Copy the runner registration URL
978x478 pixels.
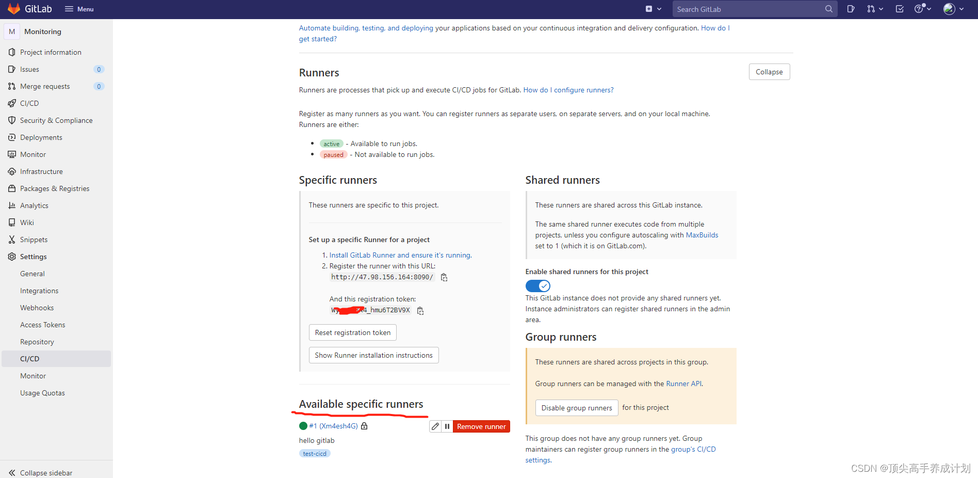click(x=444, y=277)
